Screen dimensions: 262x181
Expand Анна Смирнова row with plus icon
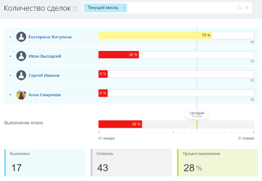10,95
